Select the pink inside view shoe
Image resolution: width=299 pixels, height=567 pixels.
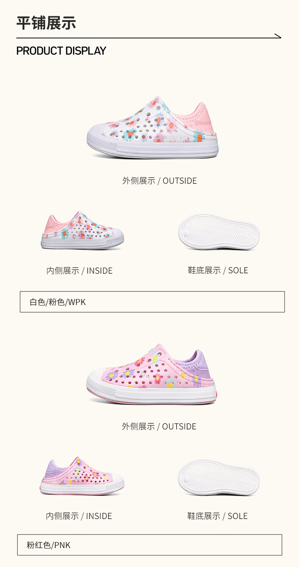(82, 476)
